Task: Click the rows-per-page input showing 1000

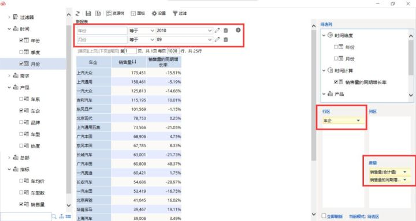Action: point(173,51)
